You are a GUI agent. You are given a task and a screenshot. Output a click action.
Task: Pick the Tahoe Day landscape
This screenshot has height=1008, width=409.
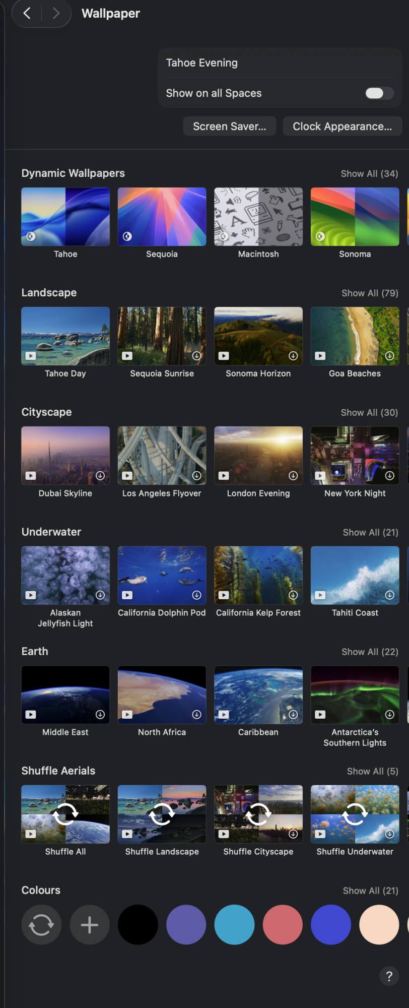click(65, 336)
